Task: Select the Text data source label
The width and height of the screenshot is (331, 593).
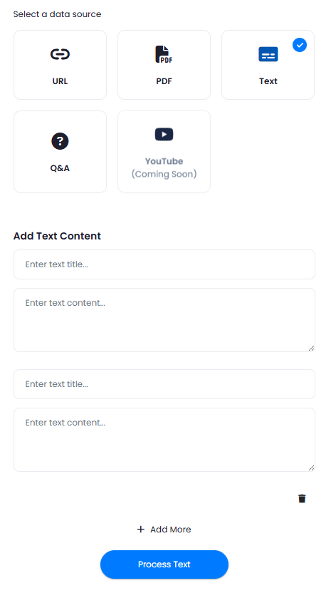Action: click(x=268, y=81)
